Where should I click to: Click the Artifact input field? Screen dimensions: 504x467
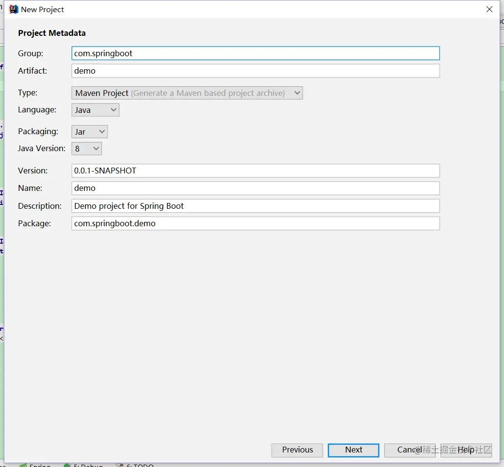(x=255, y=71)
